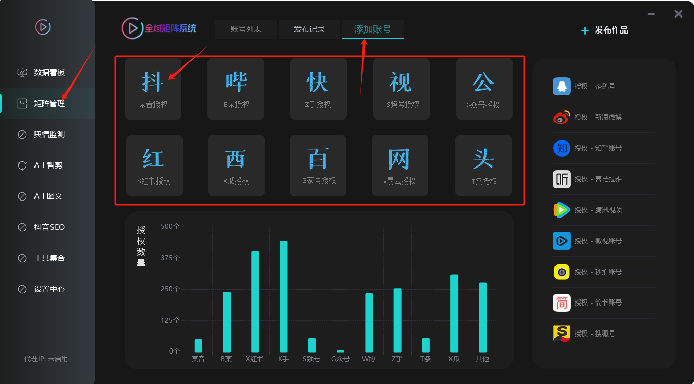Choose the 视 S频号授权 card
Screen dimensions: 694x384
pos(402,89)
